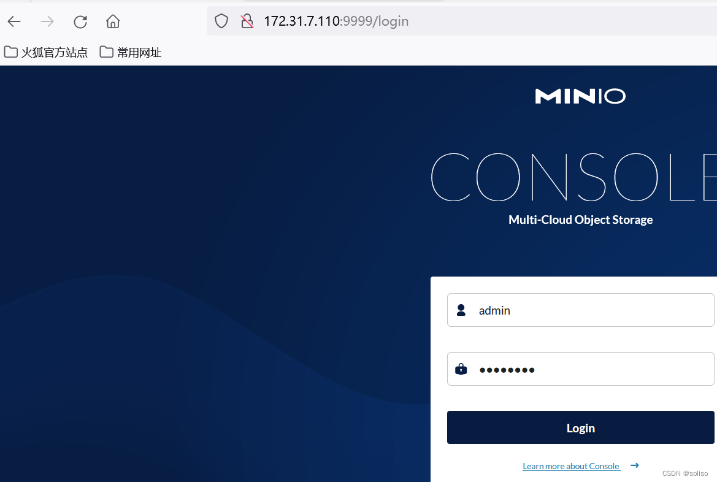Go back using the browser back arrow
Image resolution: width=717 pixels, height=482 pixels.
click(14, 21)
